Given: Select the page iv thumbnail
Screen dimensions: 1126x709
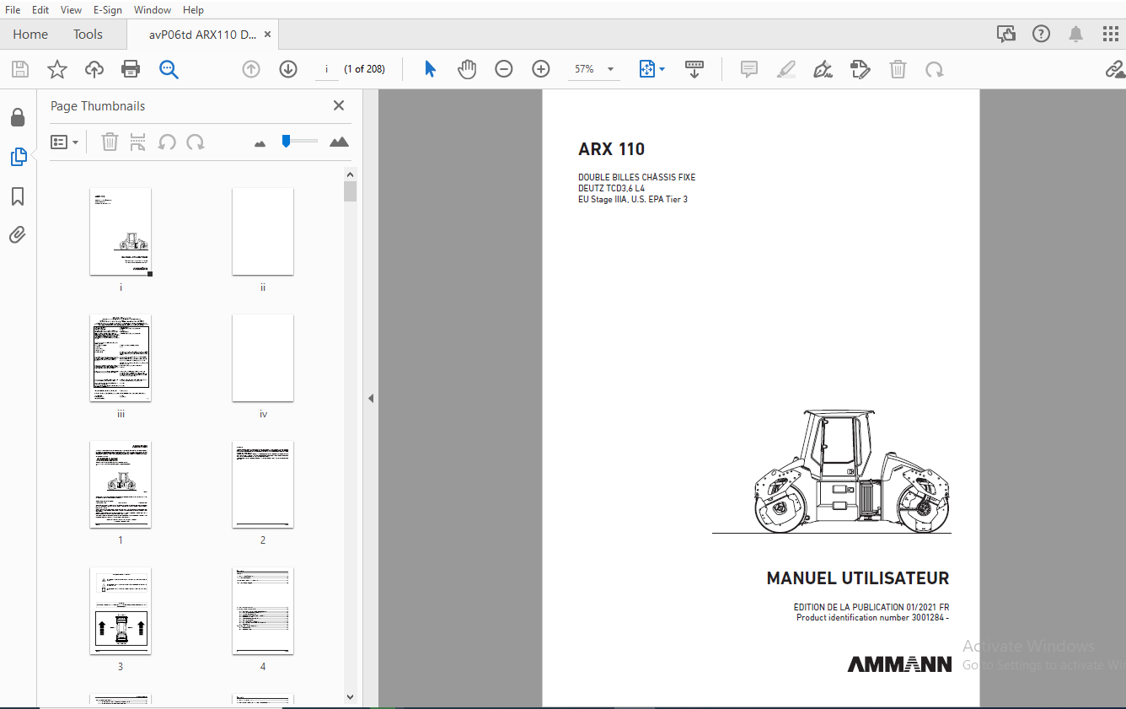Looking at the screenshot, I should click(x=263, y=358).
